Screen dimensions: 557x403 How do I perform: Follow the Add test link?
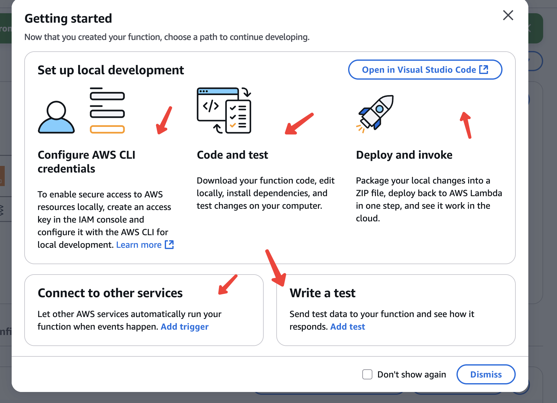347,326
